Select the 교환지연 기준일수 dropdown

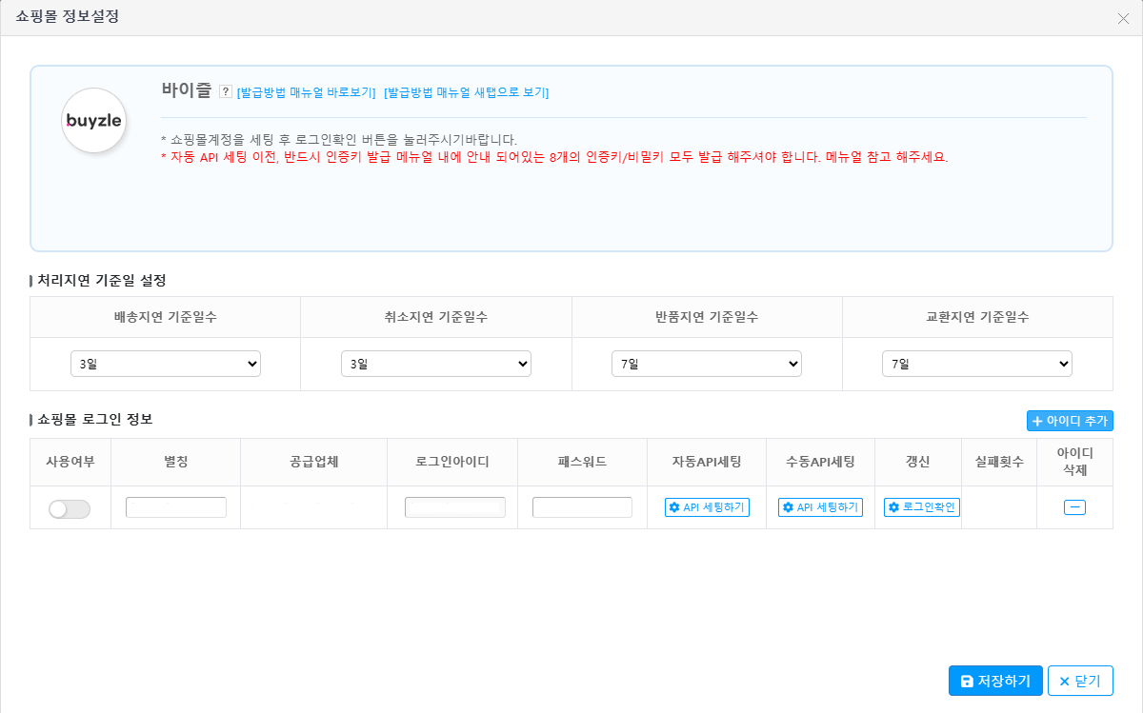977,364
